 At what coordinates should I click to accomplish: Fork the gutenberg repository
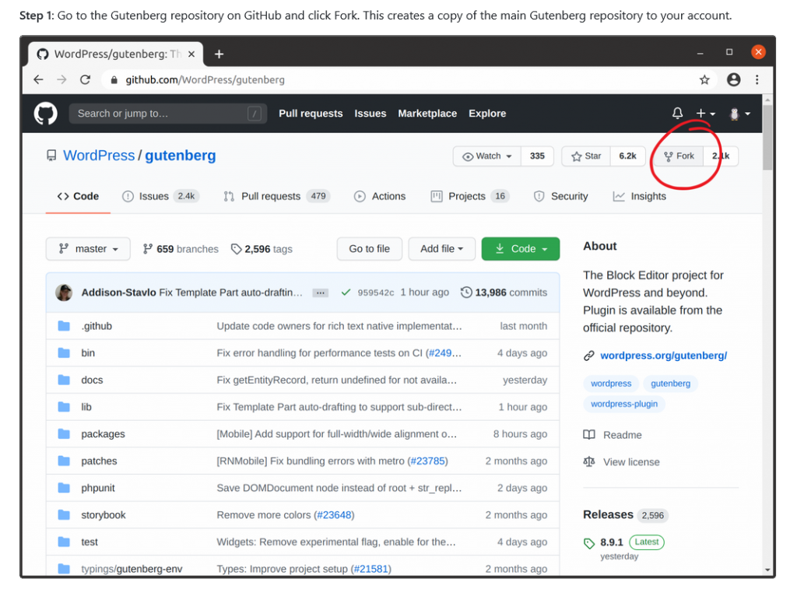point(679,156)
